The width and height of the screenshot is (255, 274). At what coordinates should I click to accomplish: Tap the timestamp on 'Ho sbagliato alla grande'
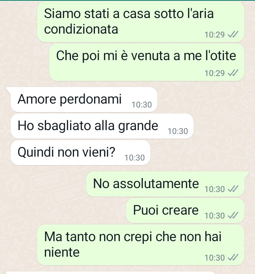click(178, 131)
